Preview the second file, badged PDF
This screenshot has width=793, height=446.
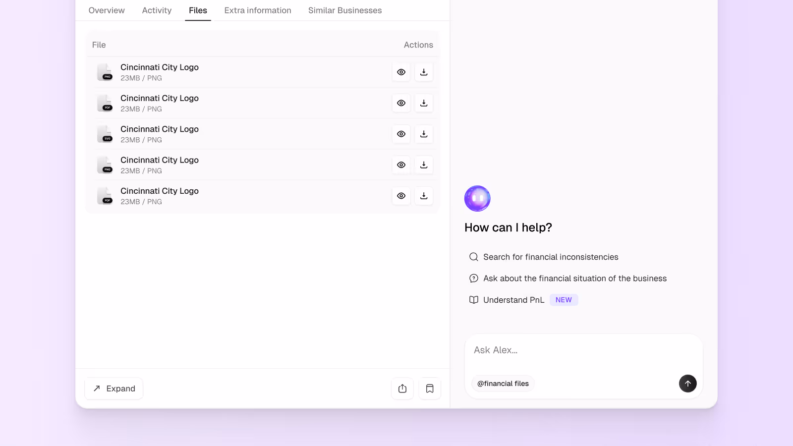coord(401,103)
